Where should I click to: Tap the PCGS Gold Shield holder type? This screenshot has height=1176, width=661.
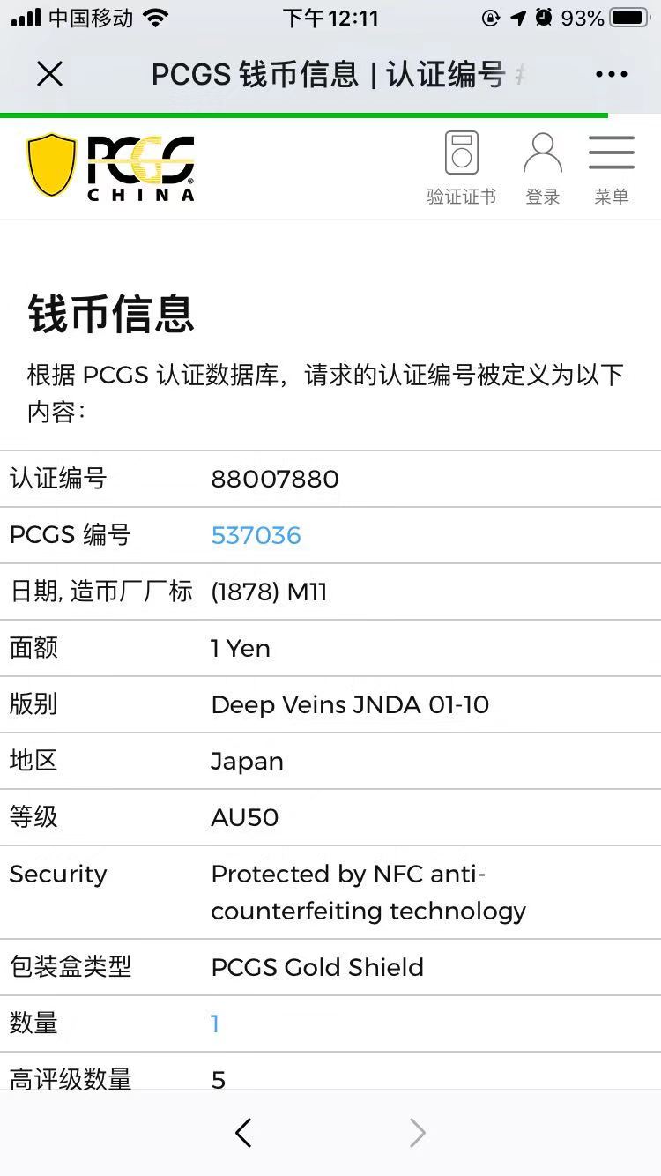tap(317, 967)
